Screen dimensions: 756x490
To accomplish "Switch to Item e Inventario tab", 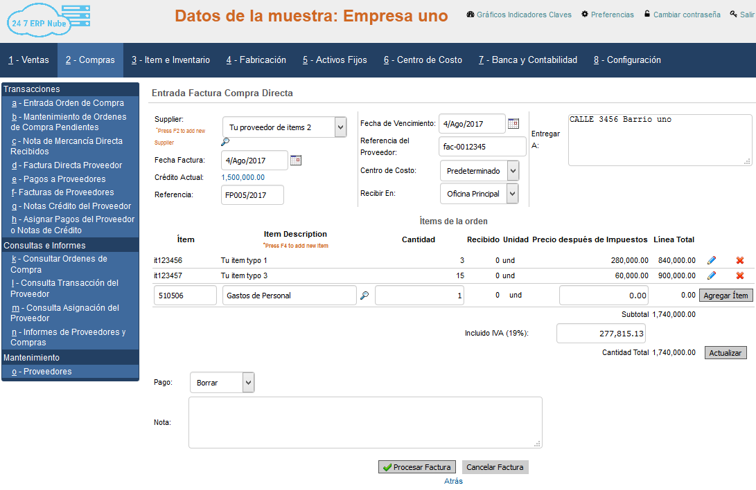I will point(170,60).
